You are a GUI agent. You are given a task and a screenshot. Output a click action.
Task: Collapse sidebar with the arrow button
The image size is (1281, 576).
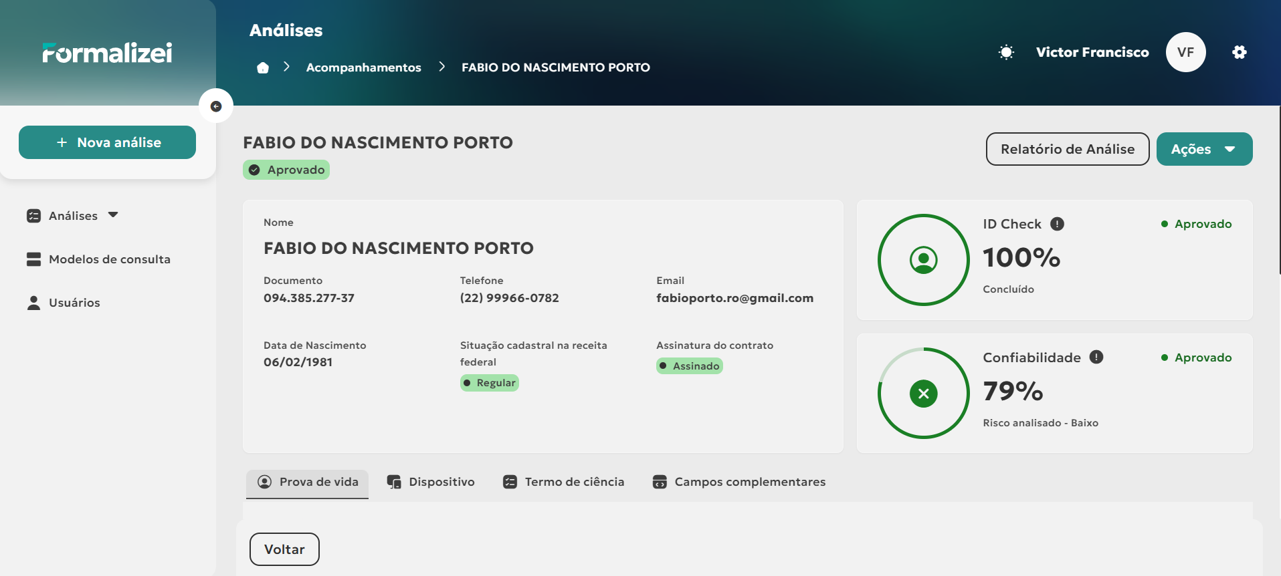[x=216, y=106]
